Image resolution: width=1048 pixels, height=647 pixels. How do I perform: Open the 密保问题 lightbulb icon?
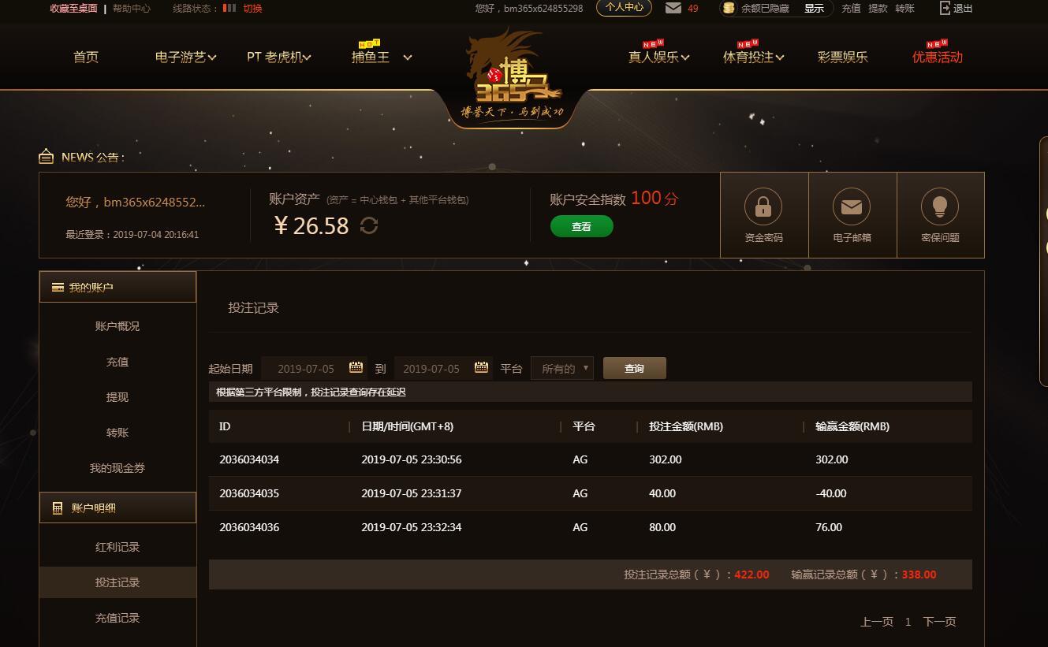click(940, 206)
